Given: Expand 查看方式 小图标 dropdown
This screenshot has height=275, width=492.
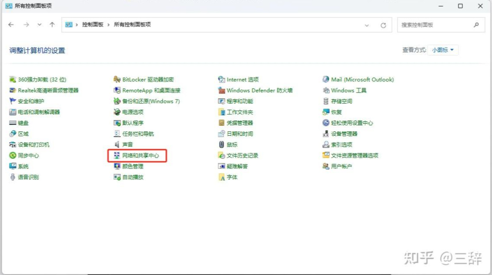Looking at the screenshot, I should [x=443, y=50].
